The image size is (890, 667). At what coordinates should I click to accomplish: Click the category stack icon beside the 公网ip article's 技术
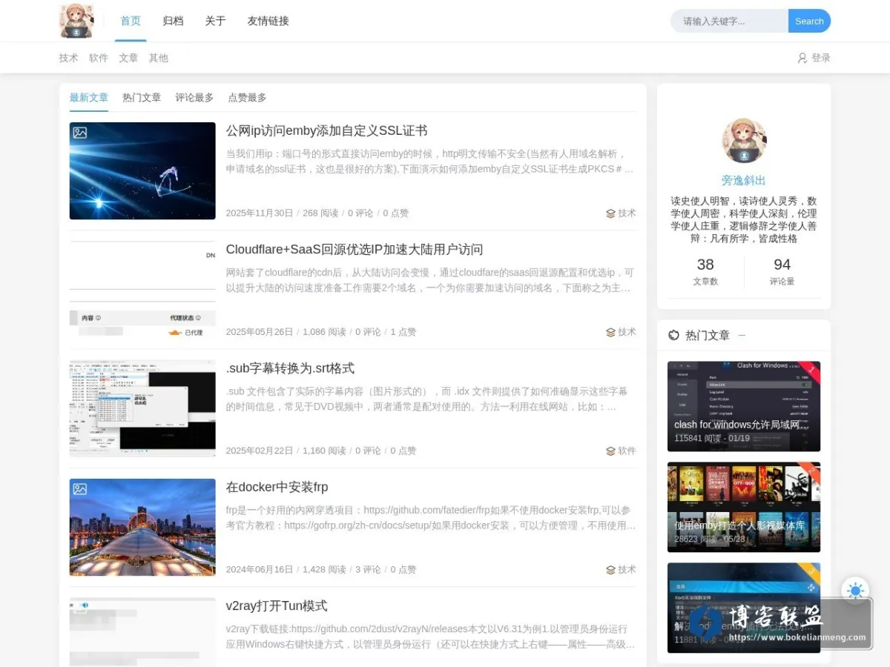[610, 213]
